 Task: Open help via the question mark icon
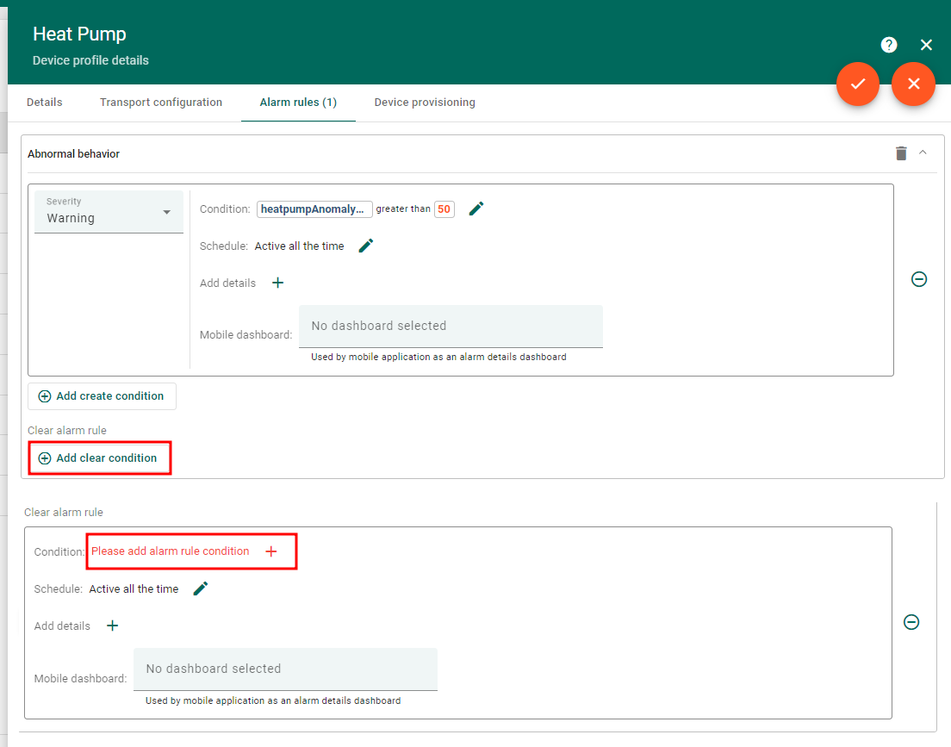[x=889, y=45]
